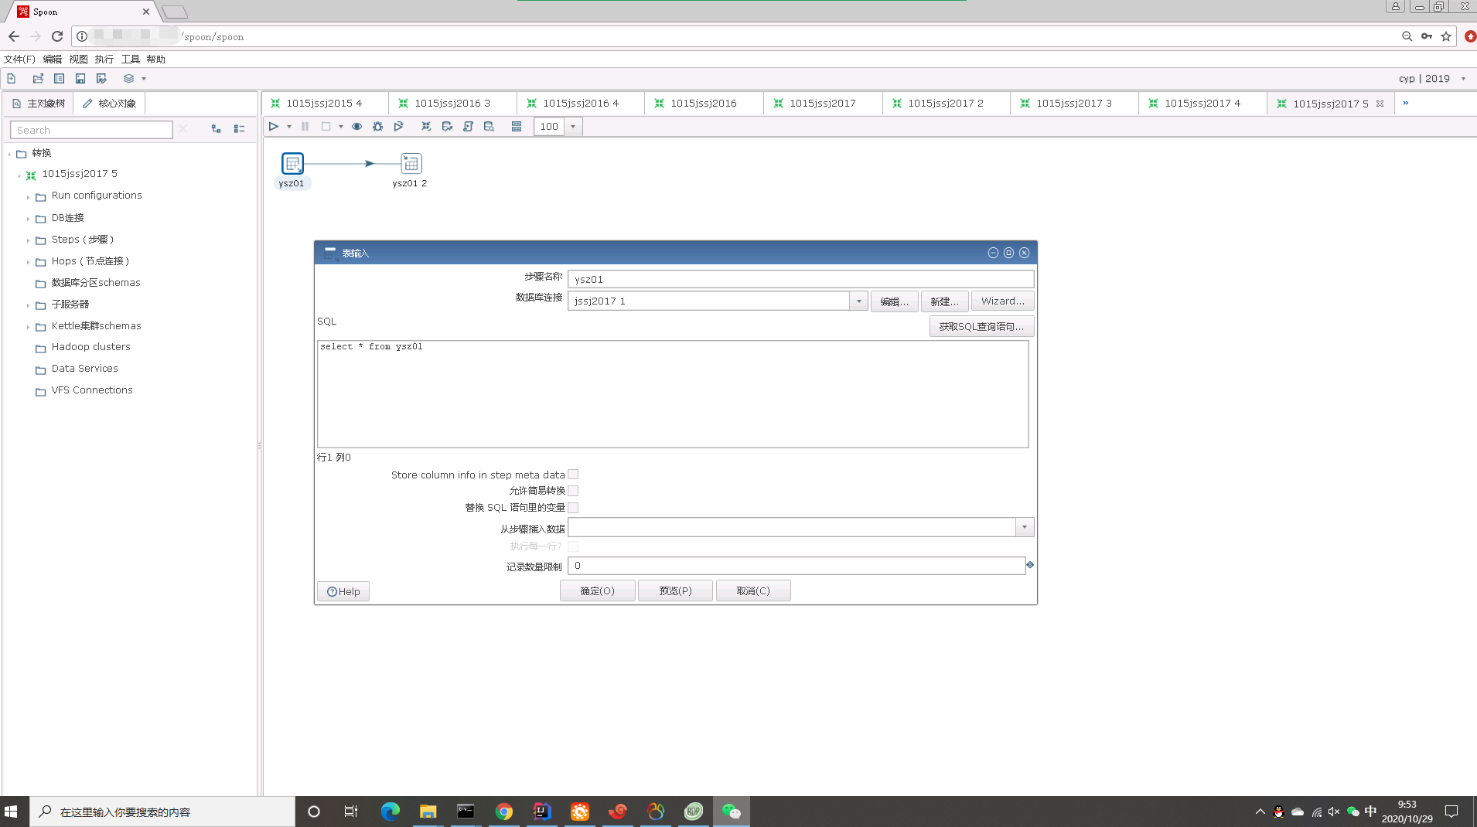
Task: Click the Explore database icon
Action: (489, 127)
